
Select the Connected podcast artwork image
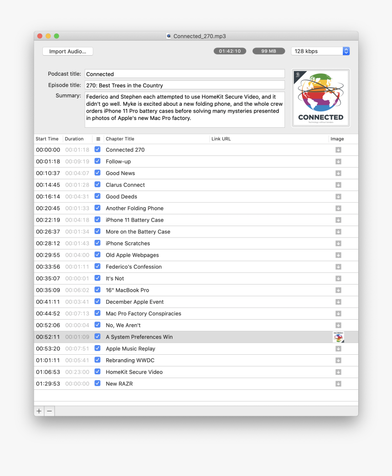coord(320,98)
